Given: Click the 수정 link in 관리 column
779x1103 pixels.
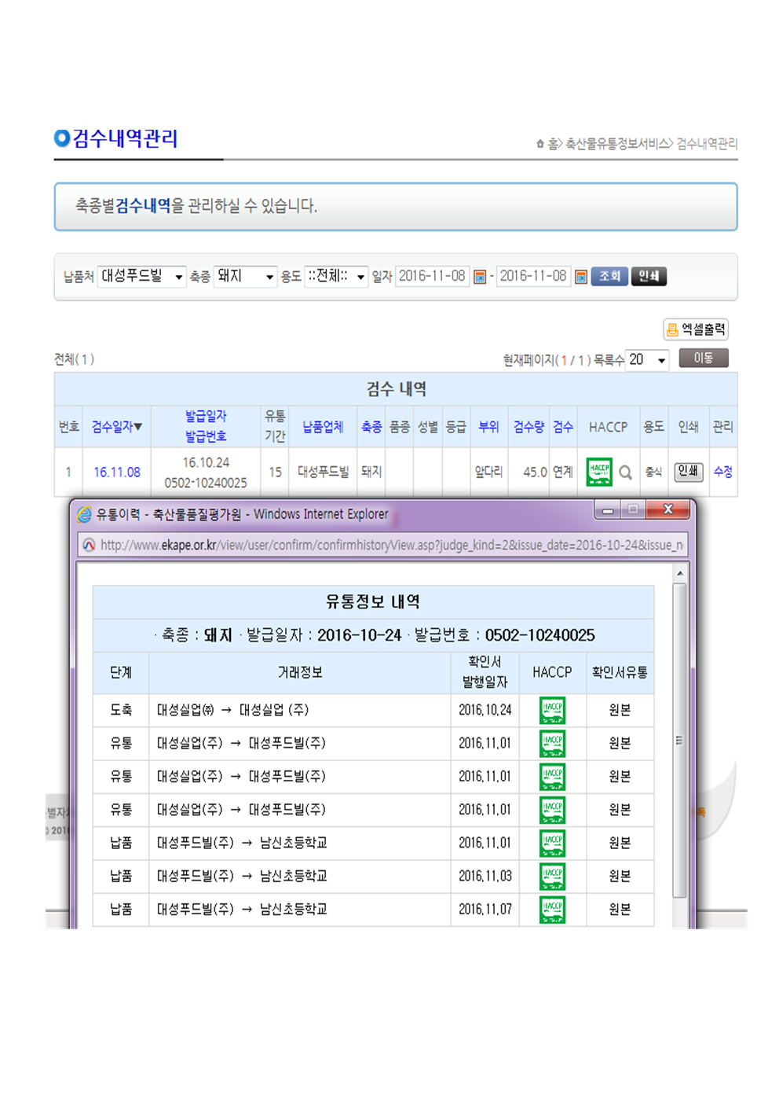Looking at the screenshot, I should [723, 472].
